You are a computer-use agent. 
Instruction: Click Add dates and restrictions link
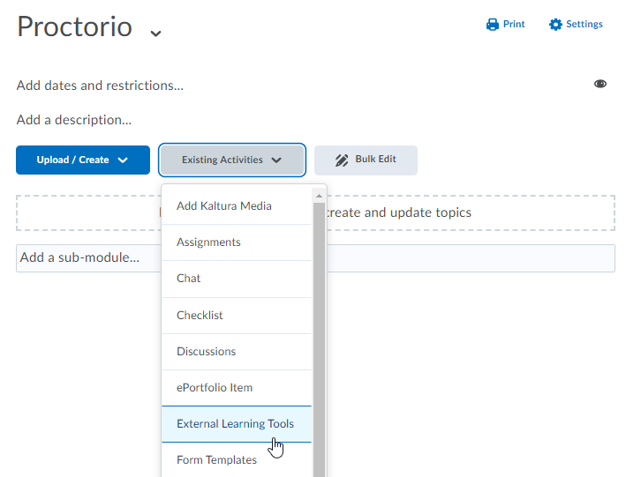point(100,86)
